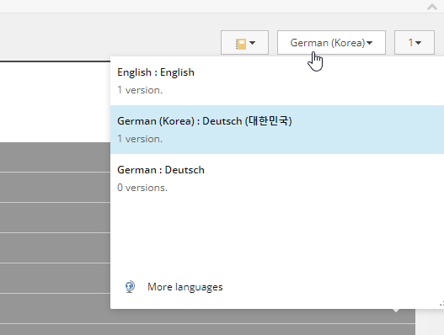Click the More languages link

185,287
